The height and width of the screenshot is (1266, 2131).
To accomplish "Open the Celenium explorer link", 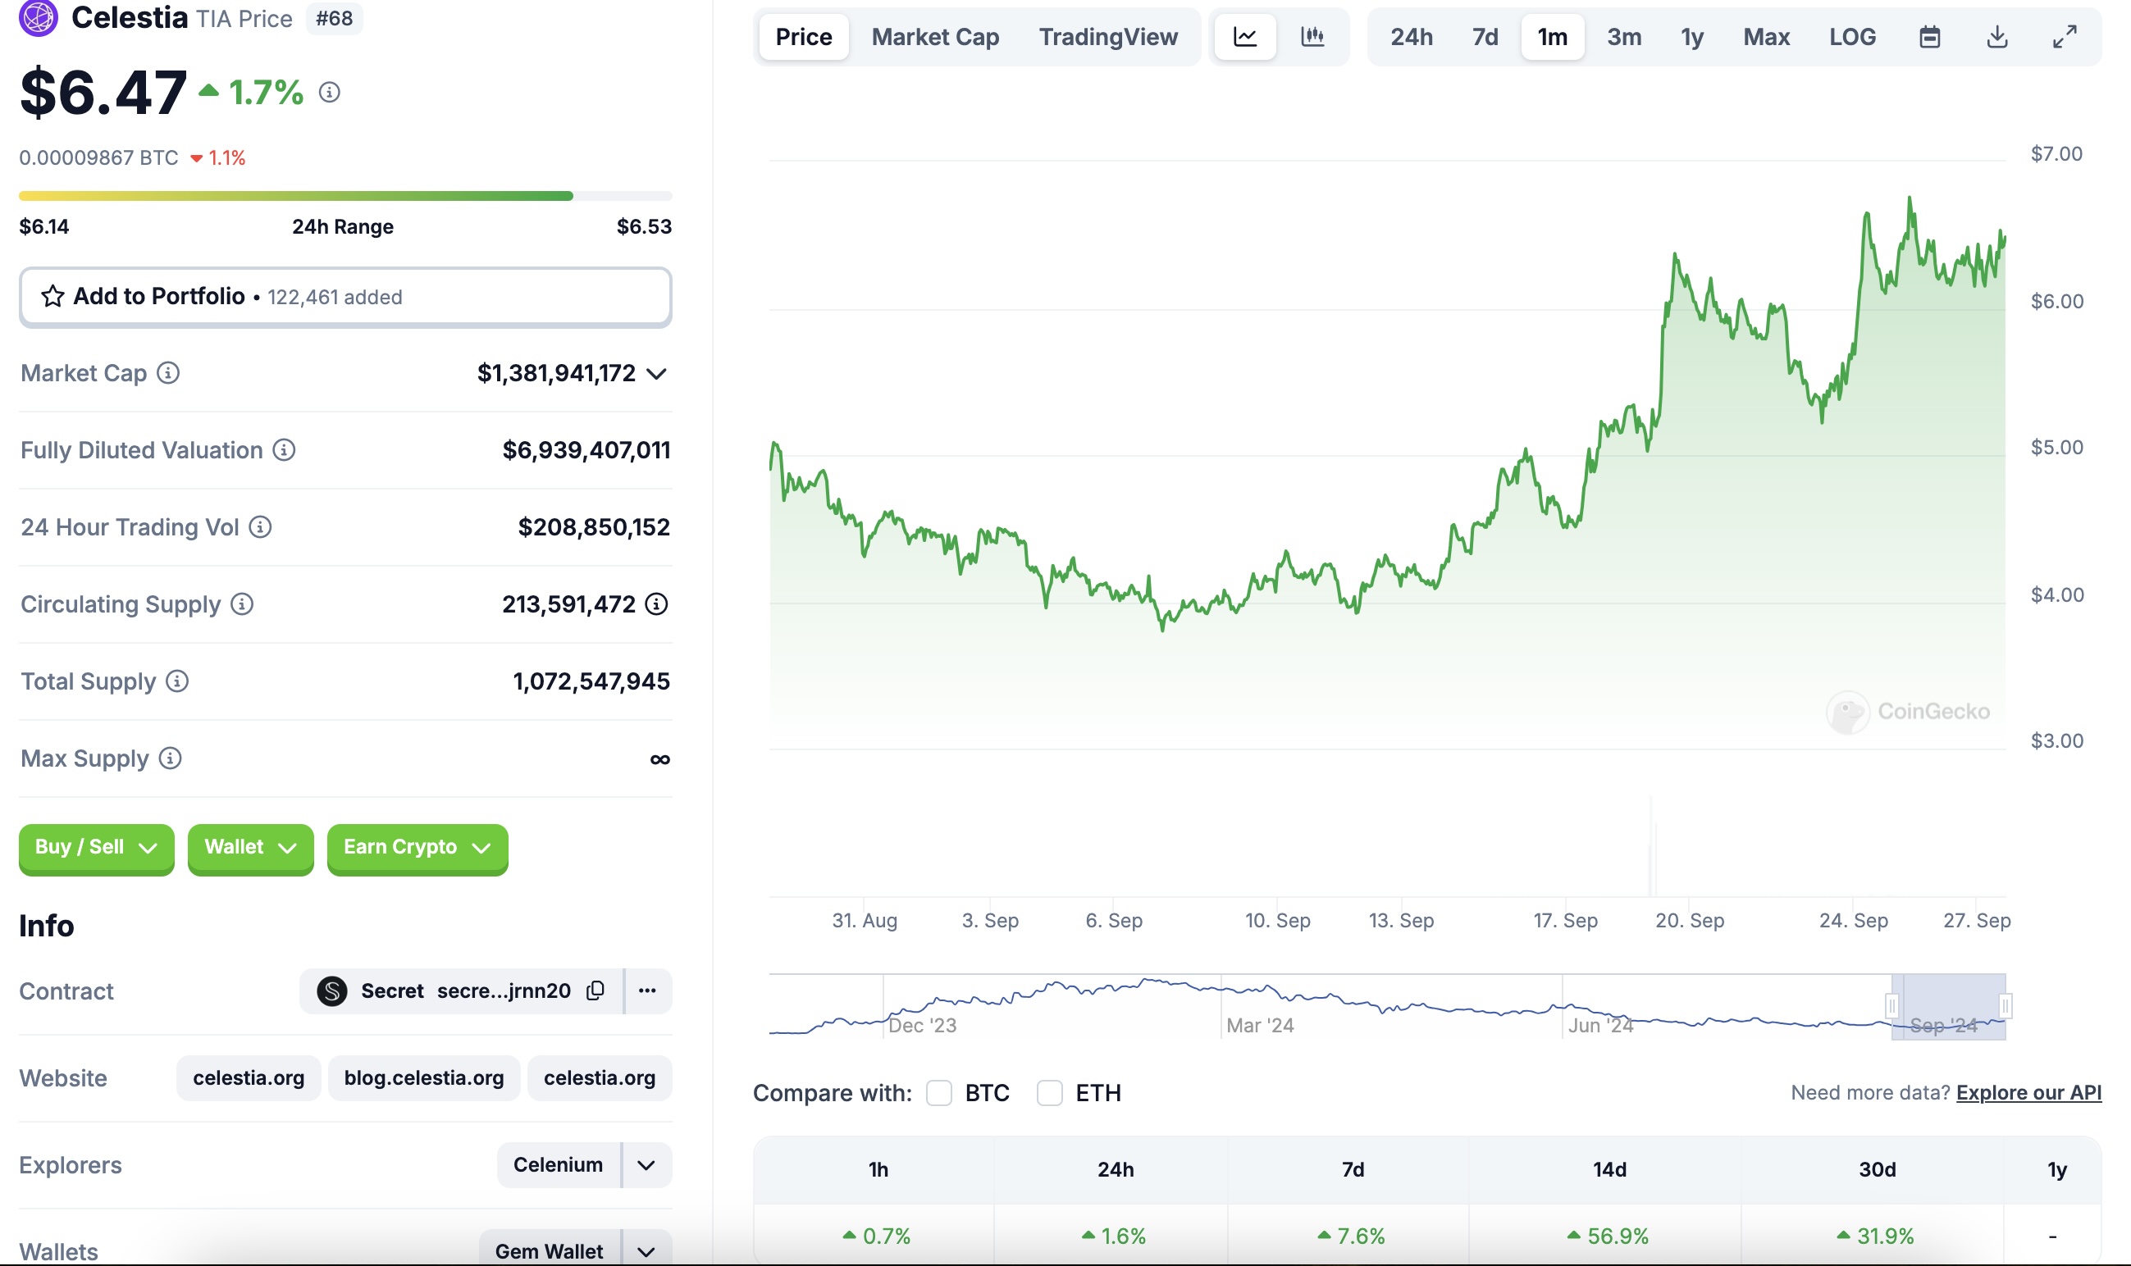I will click(558, 1165).
